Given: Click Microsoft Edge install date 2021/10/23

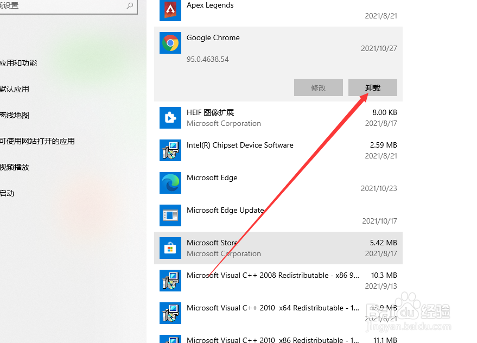Looking at the screenshot, I should point(379,189).
